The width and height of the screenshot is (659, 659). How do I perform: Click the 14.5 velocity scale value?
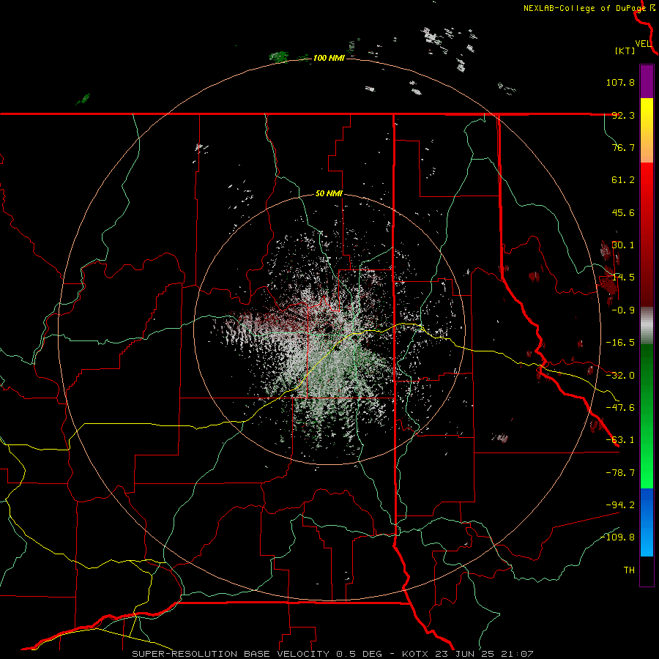click(623, 278)
